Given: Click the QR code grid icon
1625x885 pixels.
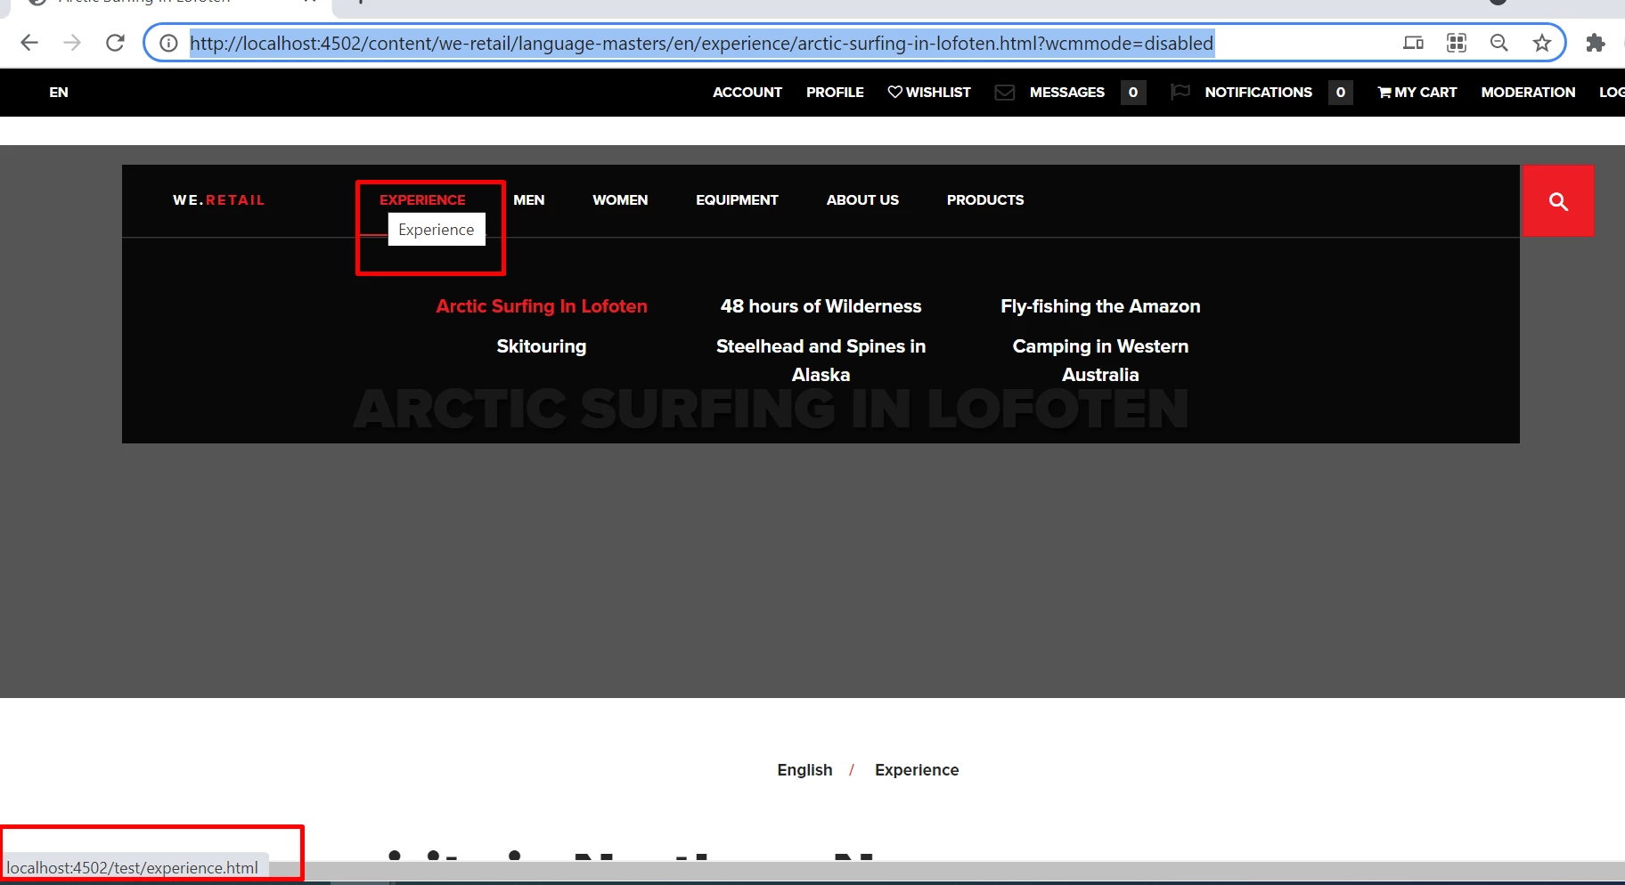Looking at the screenshot, I should coord(1457,43).
